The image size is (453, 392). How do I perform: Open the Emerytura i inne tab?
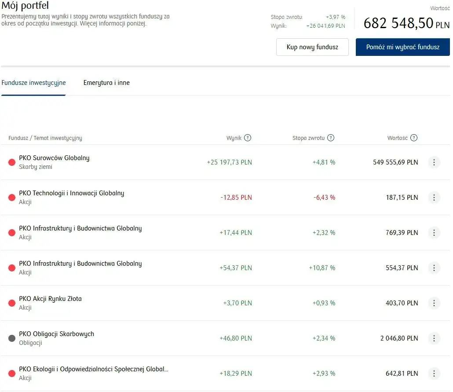click(106, 83)
